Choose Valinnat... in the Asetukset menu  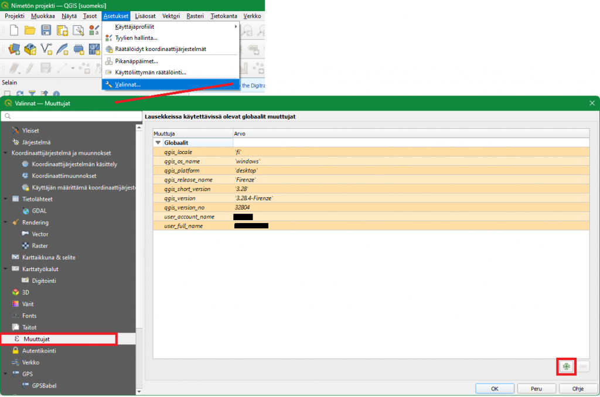[171, 84]
